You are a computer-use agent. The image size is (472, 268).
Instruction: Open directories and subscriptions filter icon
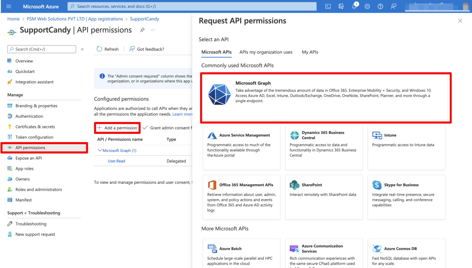tap(341, 6)
